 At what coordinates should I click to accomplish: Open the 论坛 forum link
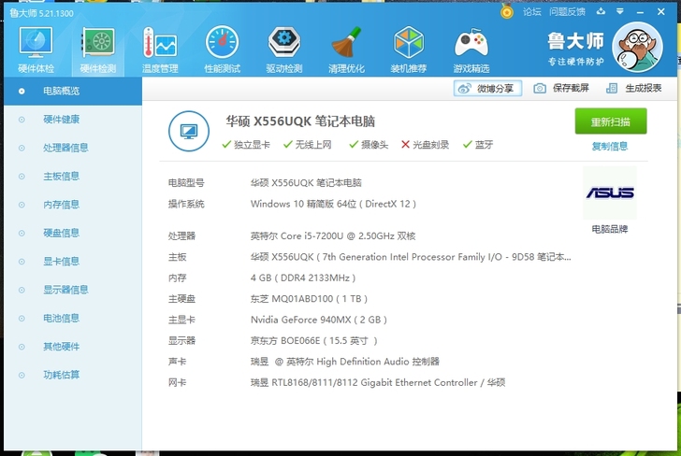(532, 12)
